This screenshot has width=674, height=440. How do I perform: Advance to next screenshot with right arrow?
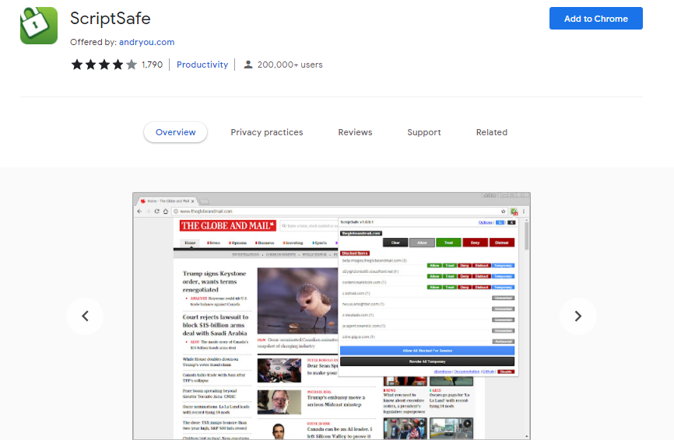[x=577, y=316]
